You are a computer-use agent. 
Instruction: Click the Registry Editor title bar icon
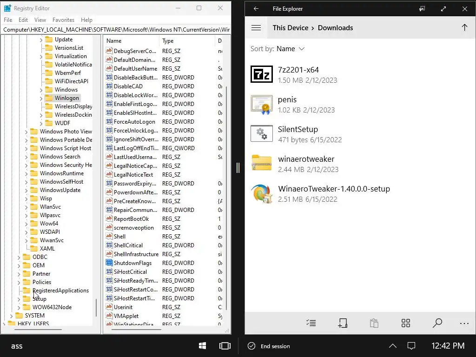(x=7, y=8)
